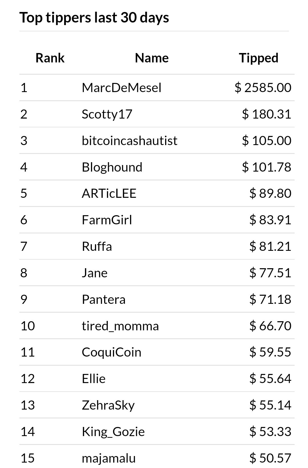
Task: Click on FarmGirl's name
Action: [x=107, y=220]
